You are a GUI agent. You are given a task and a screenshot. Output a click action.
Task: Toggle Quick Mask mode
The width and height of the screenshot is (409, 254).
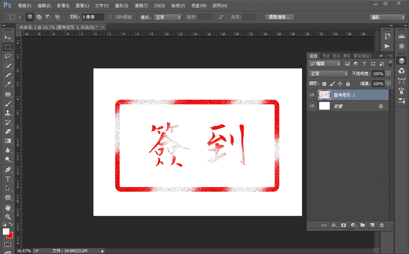tap(8, 244)
